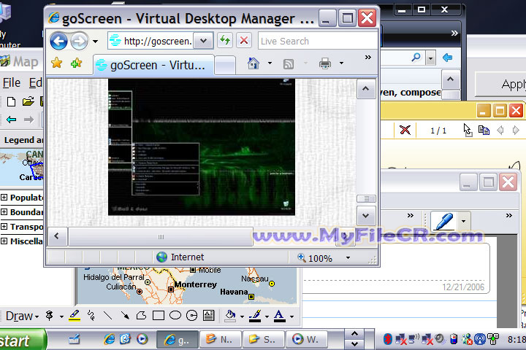526x350 pixels.
Task: Select the goScreen - Virtu... browser tab
Action: click(x=153, y=65)
